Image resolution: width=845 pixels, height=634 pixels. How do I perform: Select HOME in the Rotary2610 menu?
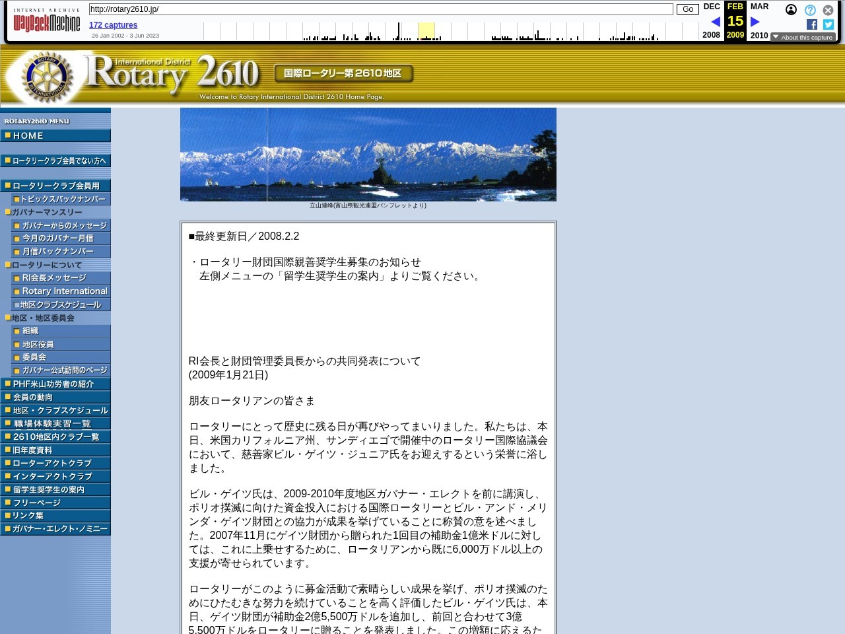(x=28, y=135)
